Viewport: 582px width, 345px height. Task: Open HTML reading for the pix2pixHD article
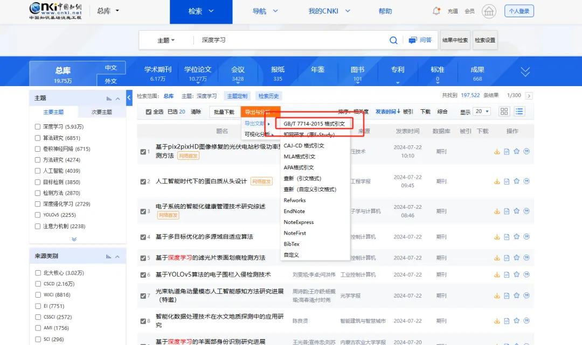tap(507, 152)
